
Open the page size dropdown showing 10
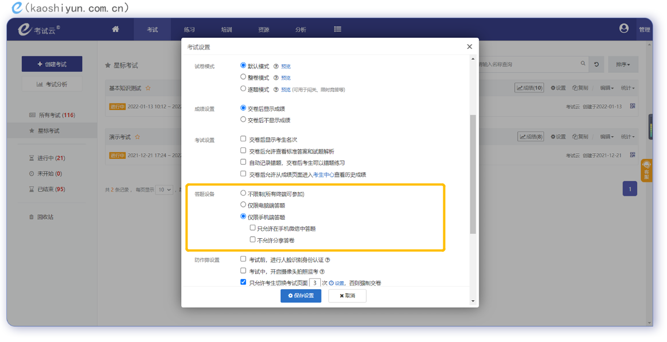[164, 189]
